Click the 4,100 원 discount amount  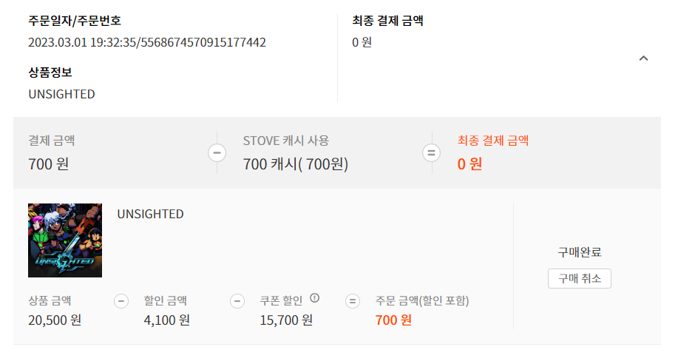[x=166, y=320]
